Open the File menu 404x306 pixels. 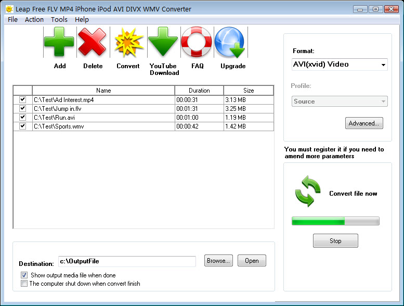(x=12, y=19)
